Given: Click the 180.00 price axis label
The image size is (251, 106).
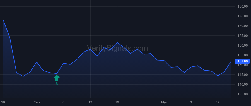Looking at the screenshot, I should tap(243, 6).
